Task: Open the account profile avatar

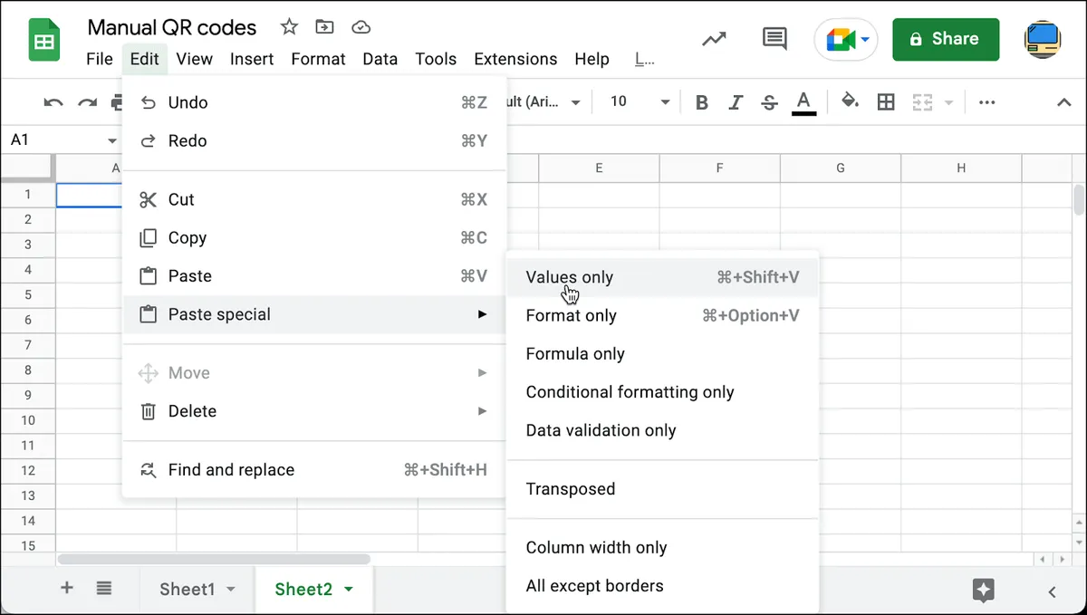Action: [1043, 39]
